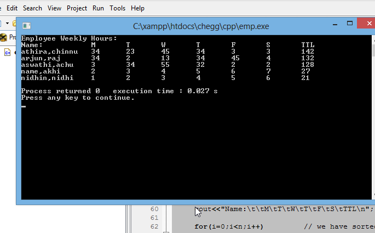Open the View menu
375x233 pixels.
point(54,8)
